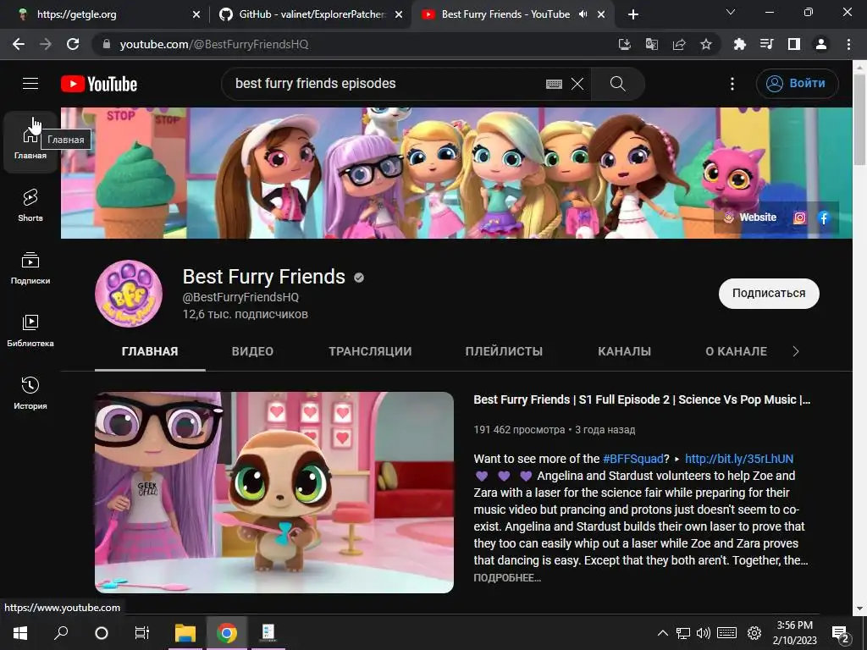867x650 pixels.
Task: Open the channel Website banner link
Action: pyautogui.click(x=750, y=218)
